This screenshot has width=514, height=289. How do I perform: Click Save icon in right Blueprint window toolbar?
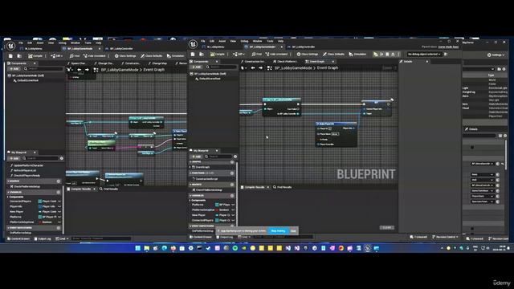click(x=193, y=54)
